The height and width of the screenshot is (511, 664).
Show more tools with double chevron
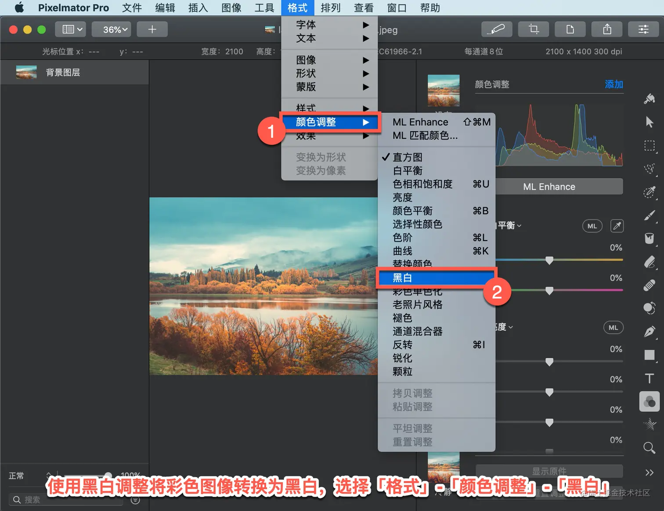(650, 472)
